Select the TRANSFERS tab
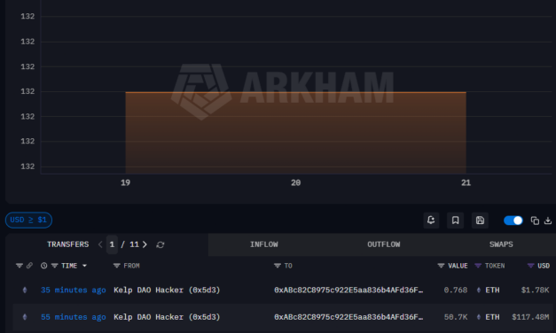This screenshot has width=556, height=333. pos(67,244)
